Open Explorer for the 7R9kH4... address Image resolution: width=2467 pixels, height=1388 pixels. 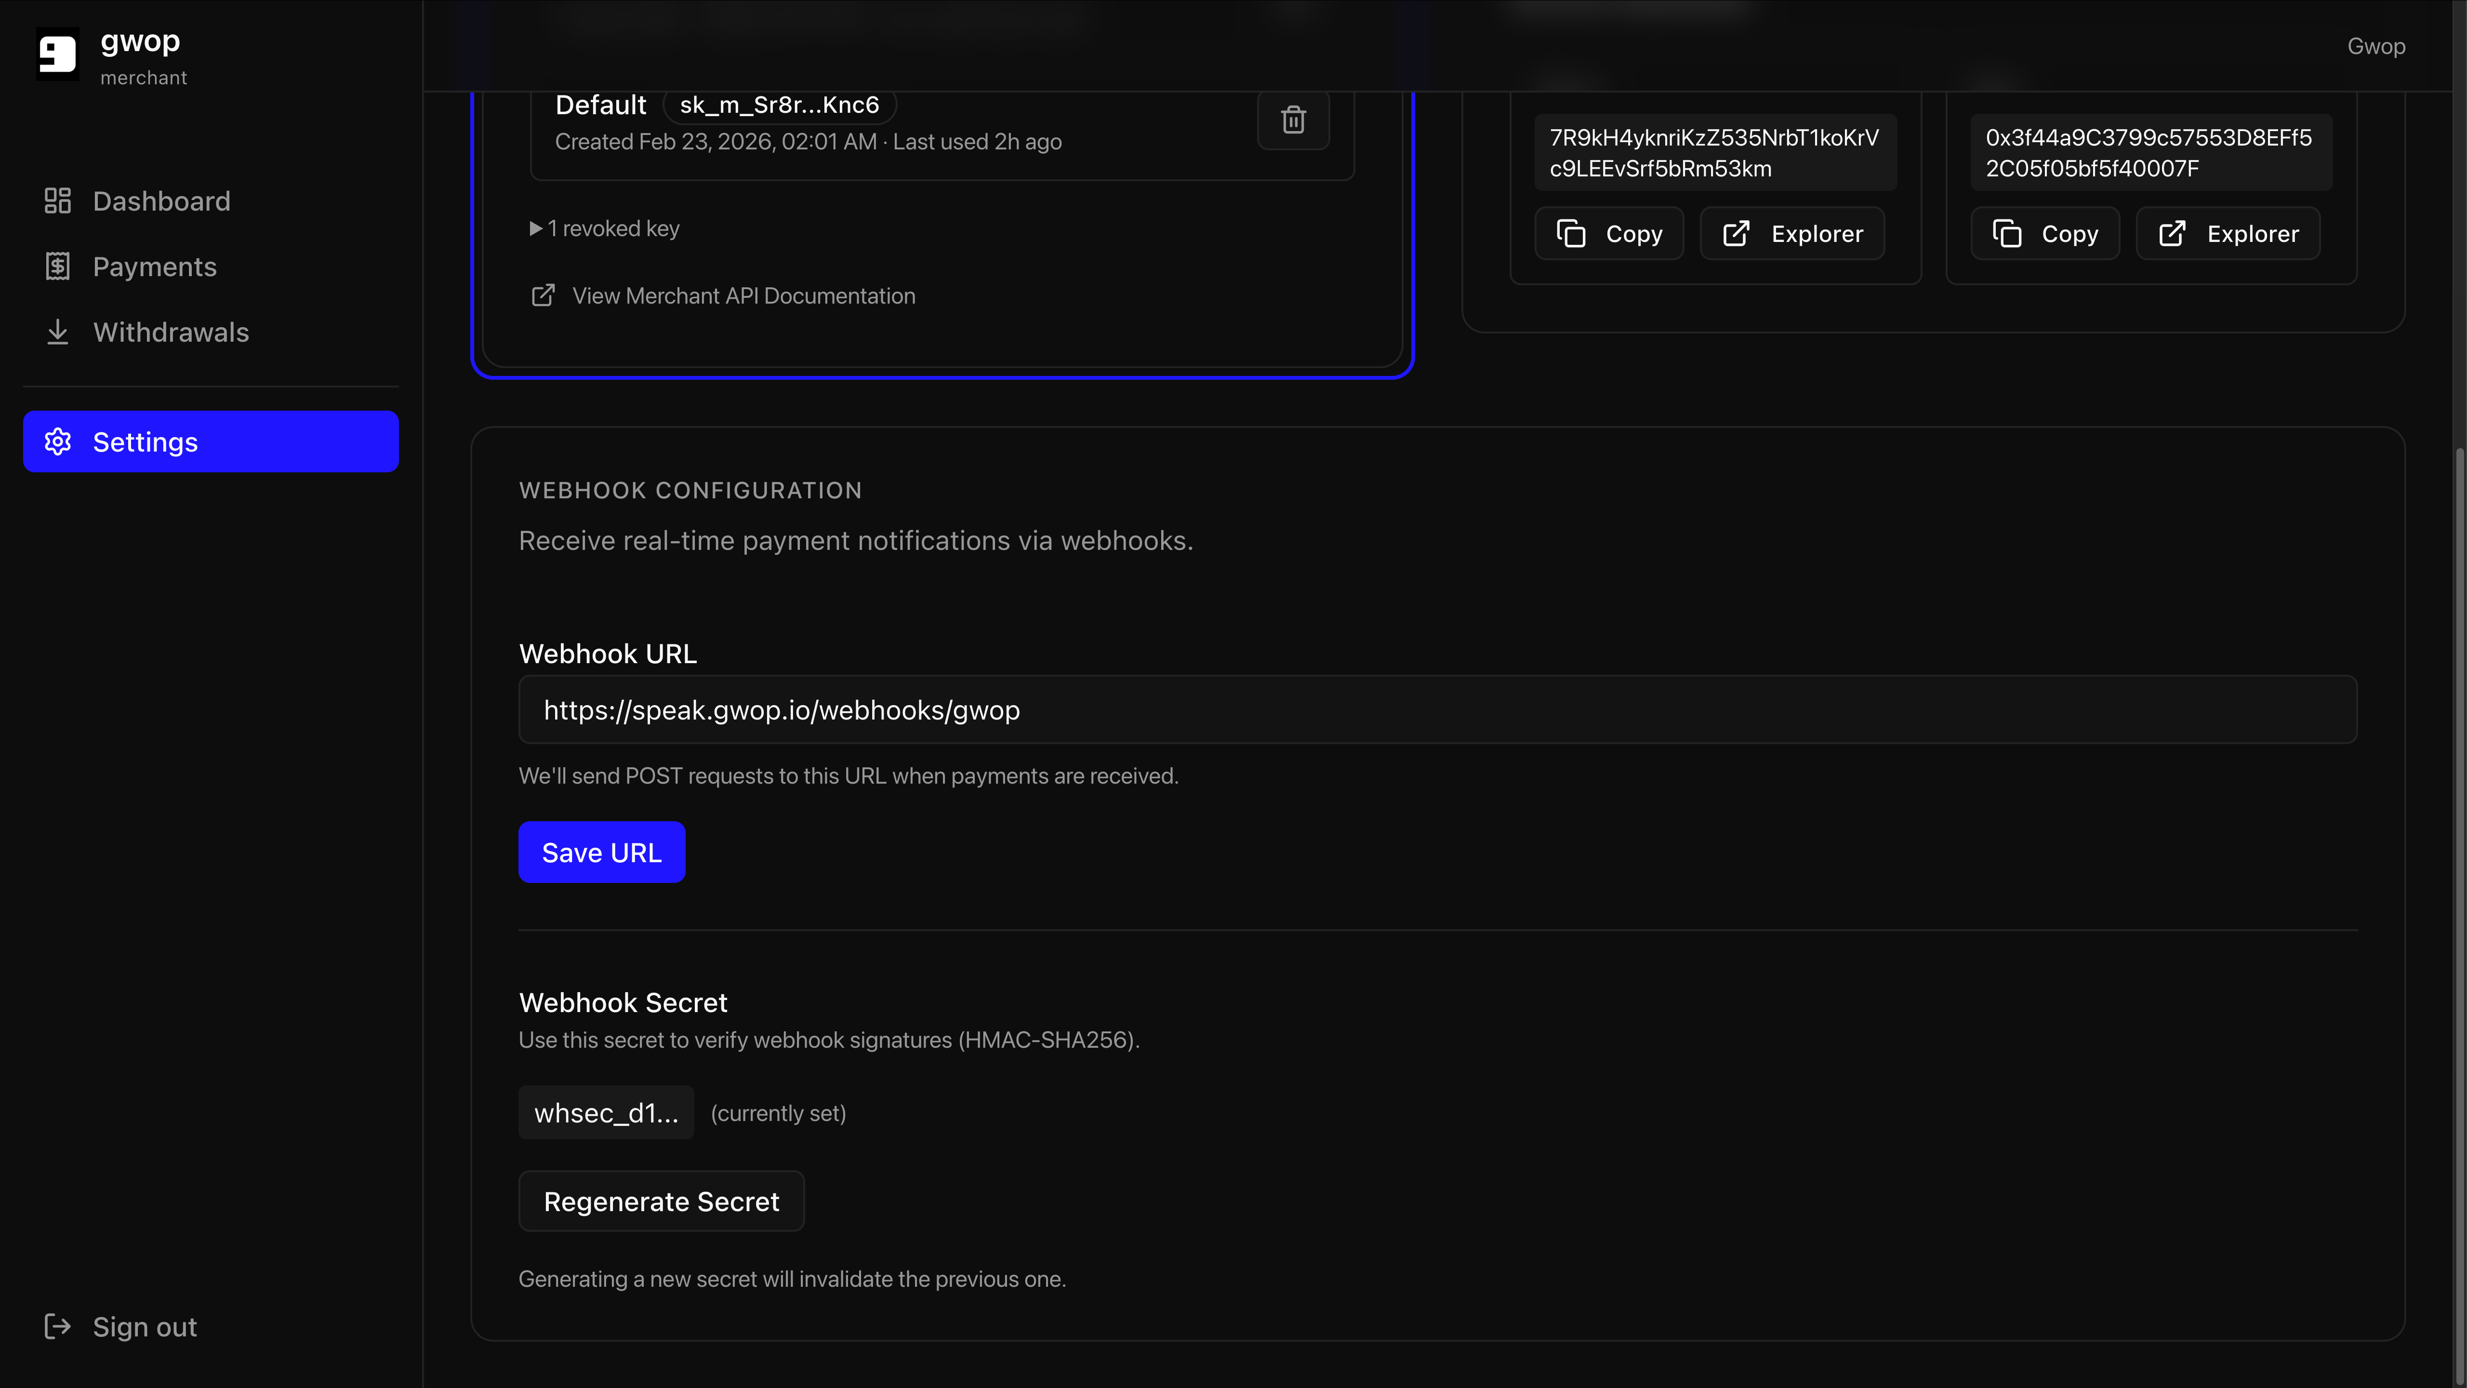coord(1792,234)
